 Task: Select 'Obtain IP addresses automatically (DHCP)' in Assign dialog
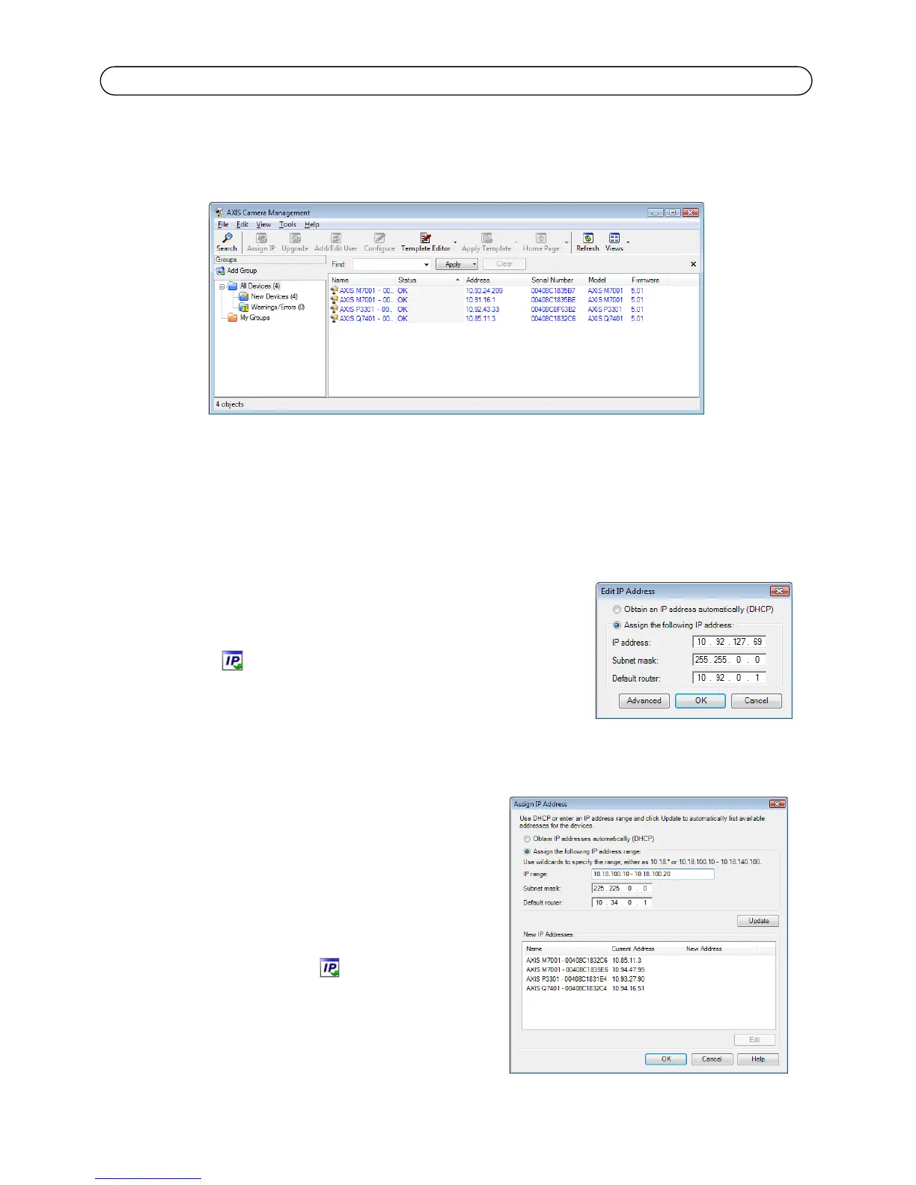(527, 839)
